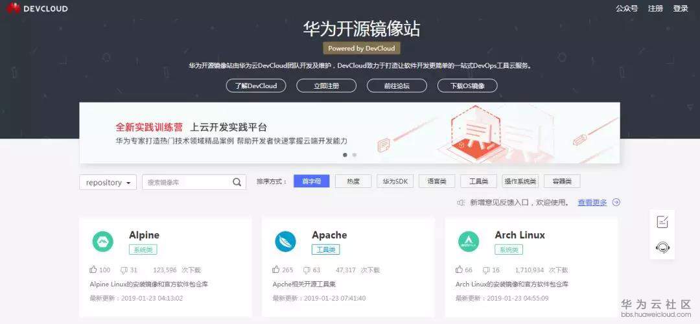Image resolution: width=700 pixels, height=324 pixels.
Task: Select the second banner carousel dot
Action: coord(355,155)
